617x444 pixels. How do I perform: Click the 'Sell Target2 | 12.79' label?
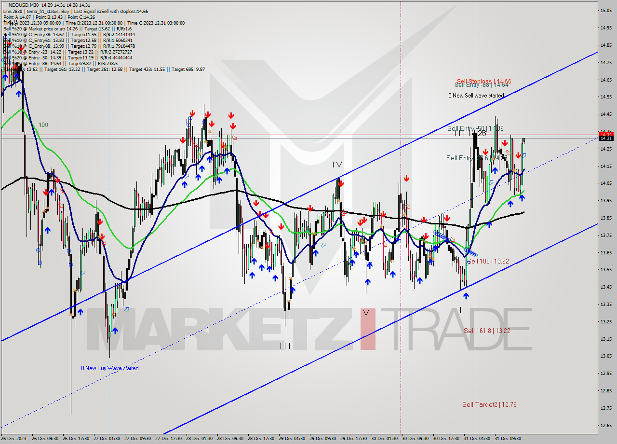point(489,404)
